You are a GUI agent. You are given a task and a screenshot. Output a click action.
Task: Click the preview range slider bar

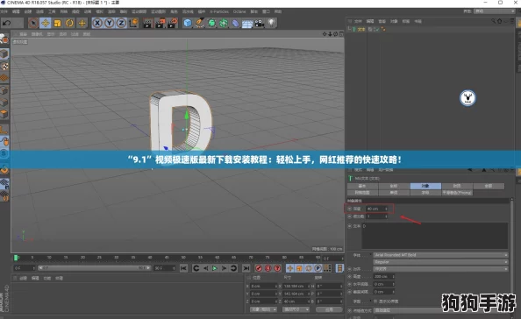(x=95, y=268)
